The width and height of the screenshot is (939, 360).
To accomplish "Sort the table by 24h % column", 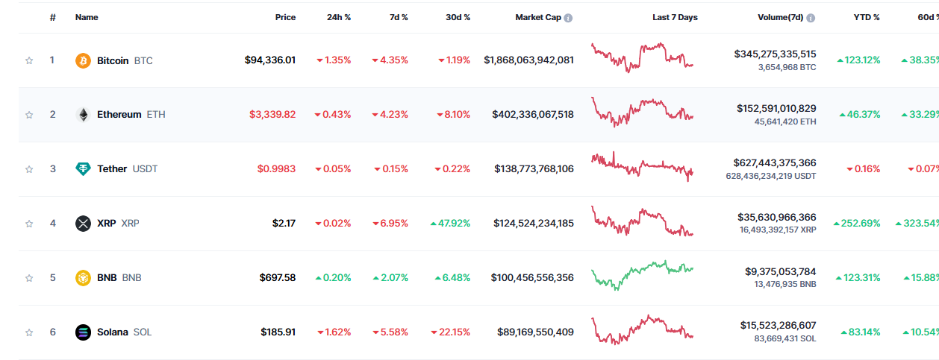I will pyautogui.click(x=339, y=17).
